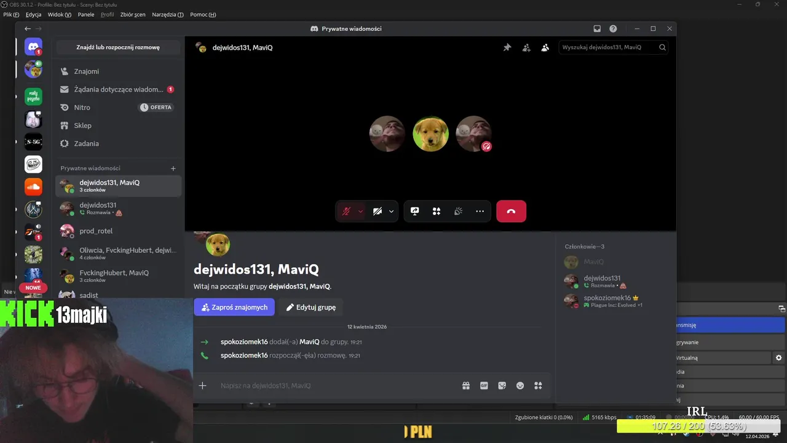
Task: Open the green 'mały' server icon
Action: point(33,96)
